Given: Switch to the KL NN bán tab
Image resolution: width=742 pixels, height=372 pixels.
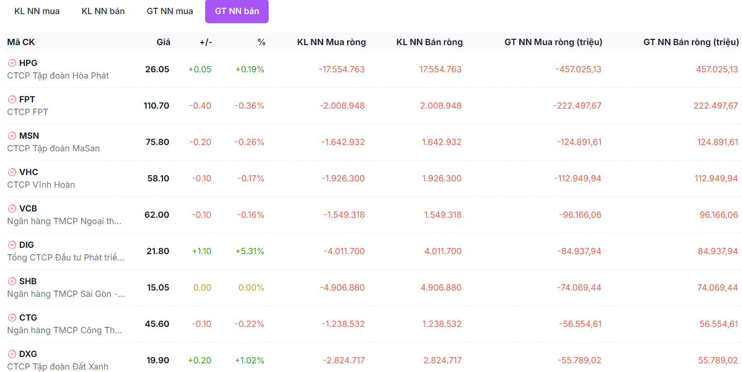Looking at the screenshot, I should (x=103, y=11).
